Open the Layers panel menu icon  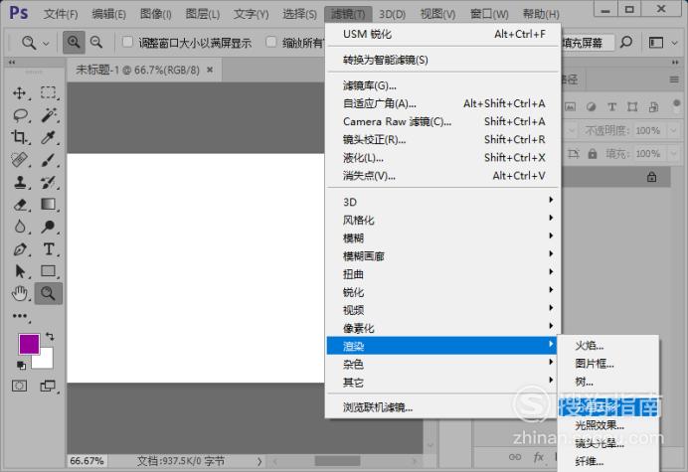pyautogui.click(x=674, y=79)
